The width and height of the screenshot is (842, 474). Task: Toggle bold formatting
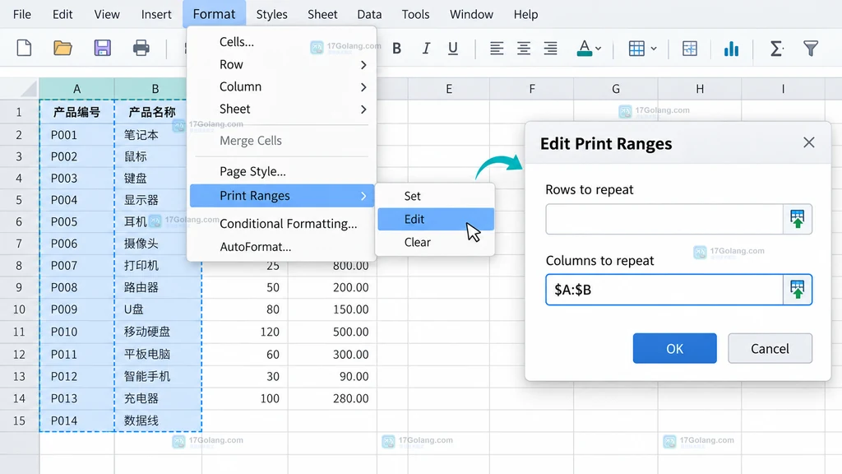(x=397, y=49)
